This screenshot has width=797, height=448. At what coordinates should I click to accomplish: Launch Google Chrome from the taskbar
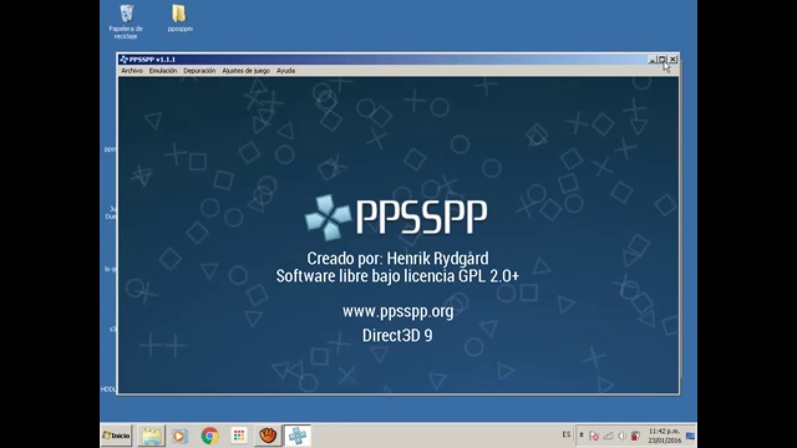point(210,436)
